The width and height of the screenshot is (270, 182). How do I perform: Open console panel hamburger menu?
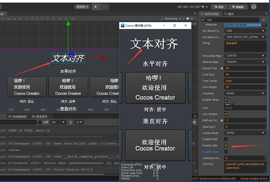tap(195, 116)
